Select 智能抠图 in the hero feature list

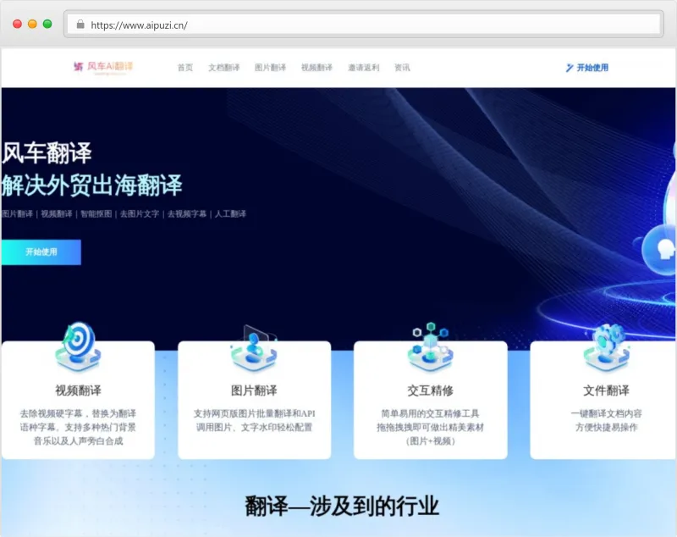point(98,215)
